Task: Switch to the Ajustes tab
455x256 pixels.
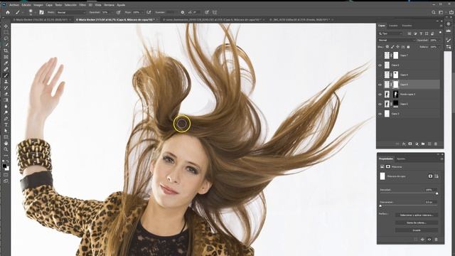Action: (x=401, y=159)
